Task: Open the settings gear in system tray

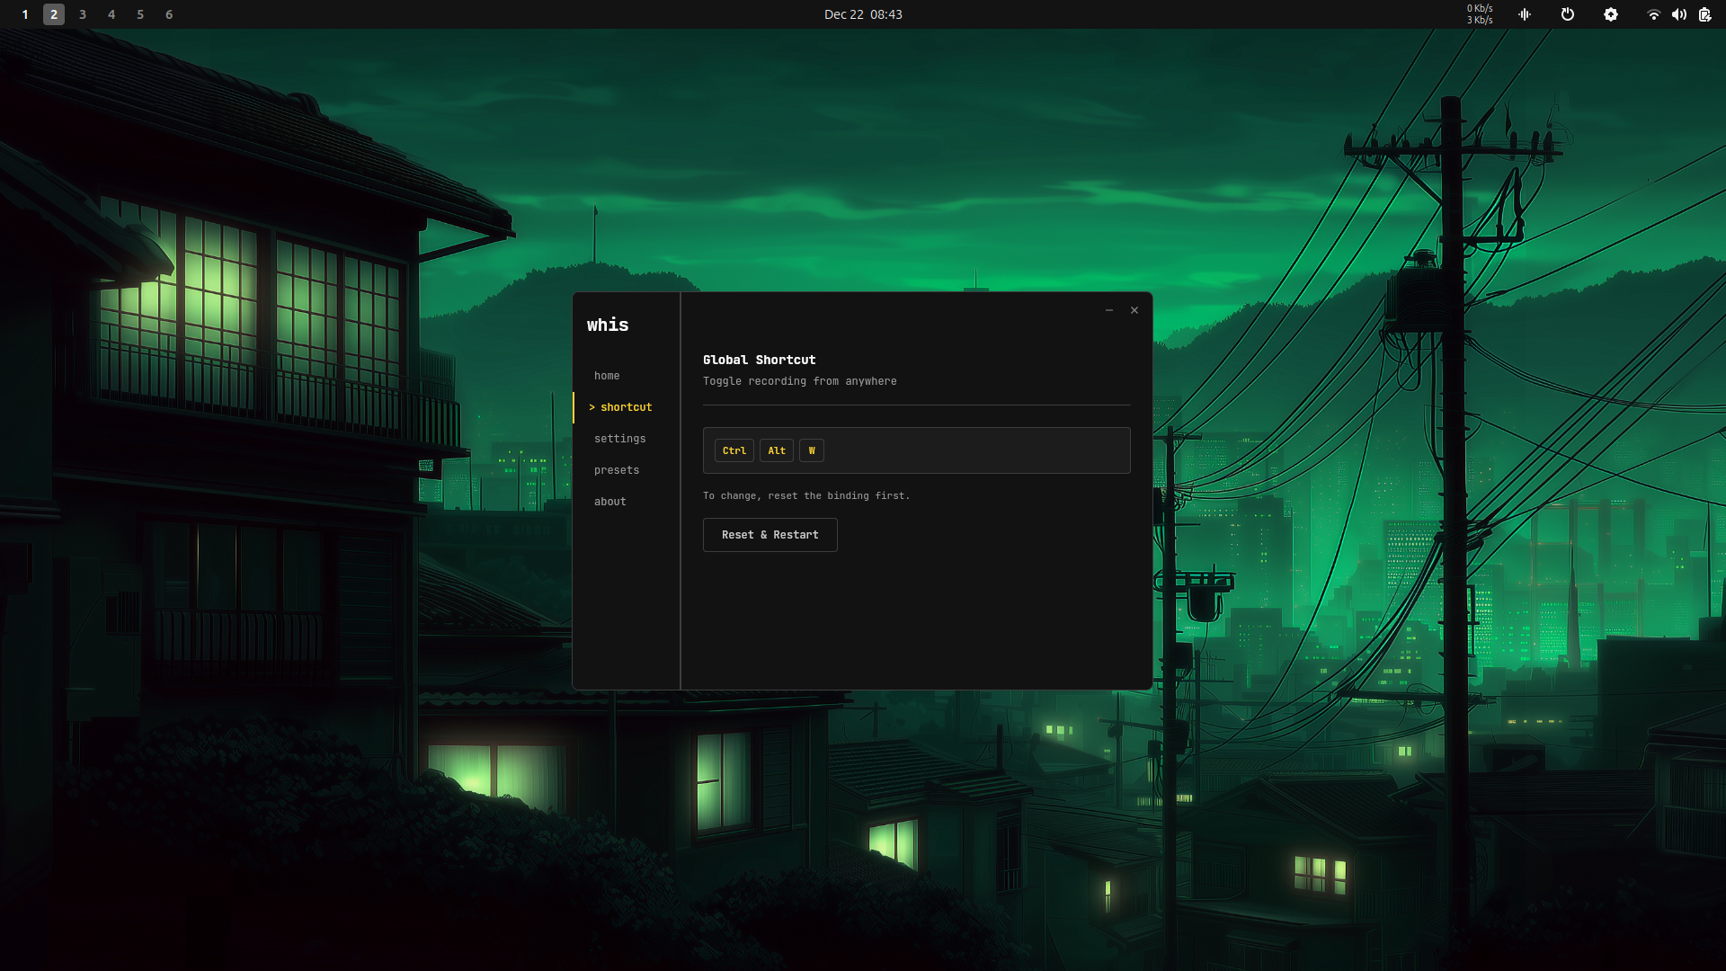Action: (1611, 14)
